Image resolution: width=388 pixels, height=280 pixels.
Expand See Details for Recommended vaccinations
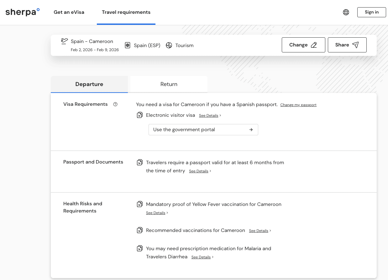(x=260, y=231)
